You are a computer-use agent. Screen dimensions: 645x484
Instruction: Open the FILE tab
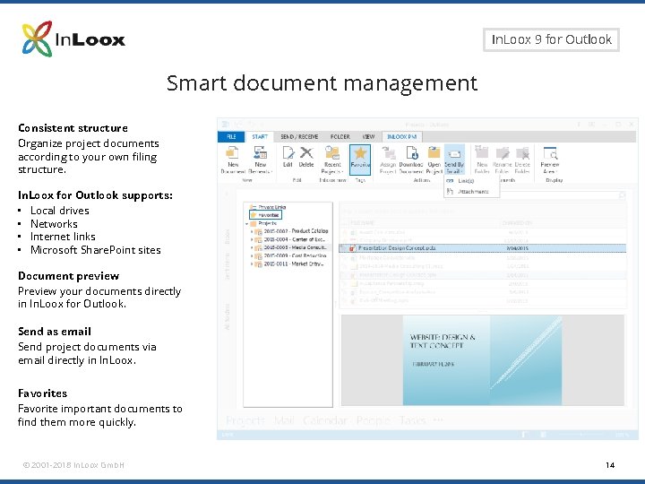[x=231, y=136]
